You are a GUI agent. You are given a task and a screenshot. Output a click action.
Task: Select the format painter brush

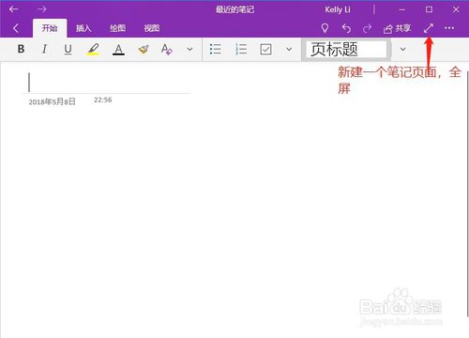[144, 49]
